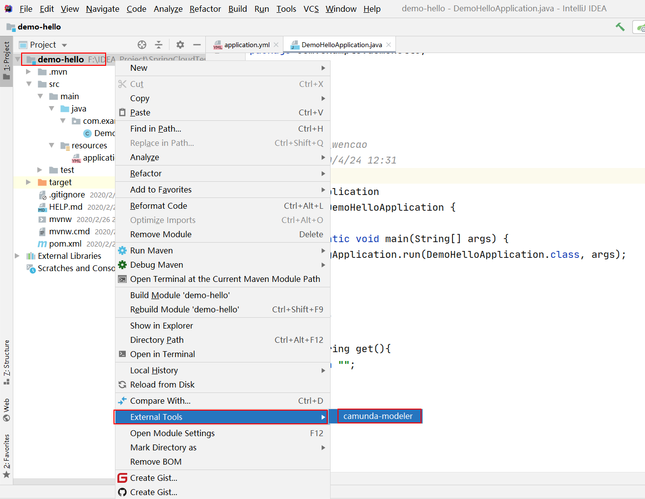The image size is (645, 499).
Task: Click the Build project hammer icon
Action: pyautogui.click(x=620, y=27)
